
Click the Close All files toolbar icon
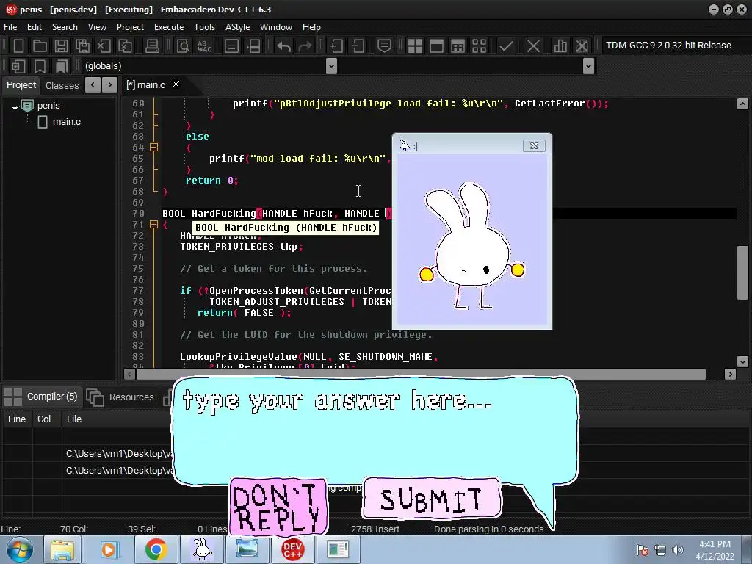(125, 46)
